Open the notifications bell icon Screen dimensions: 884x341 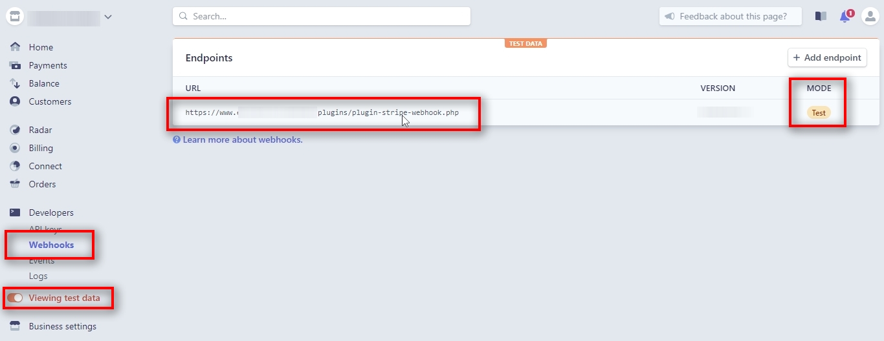coord(845,16)
